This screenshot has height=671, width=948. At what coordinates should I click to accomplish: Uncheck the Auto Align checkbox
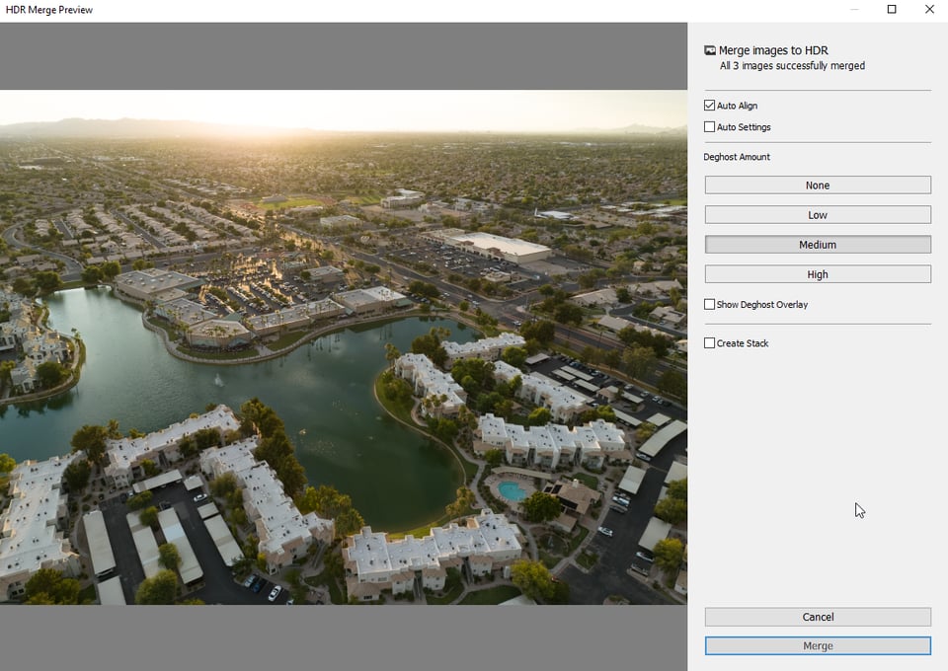[709, 105]
